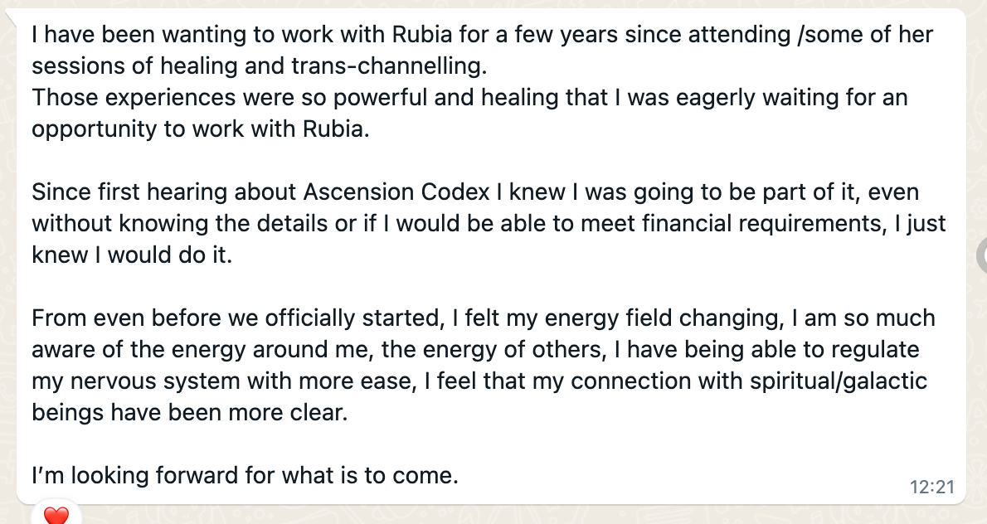Click the line starting "Those experiences were so powerful"
Screen dimensions: 987x524
click(x=469, y=98)
